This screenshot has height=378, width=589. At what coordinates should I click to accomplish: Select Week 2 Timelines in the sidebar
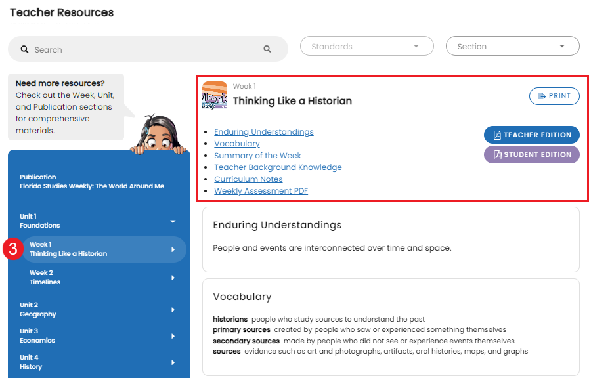[98, 277]
